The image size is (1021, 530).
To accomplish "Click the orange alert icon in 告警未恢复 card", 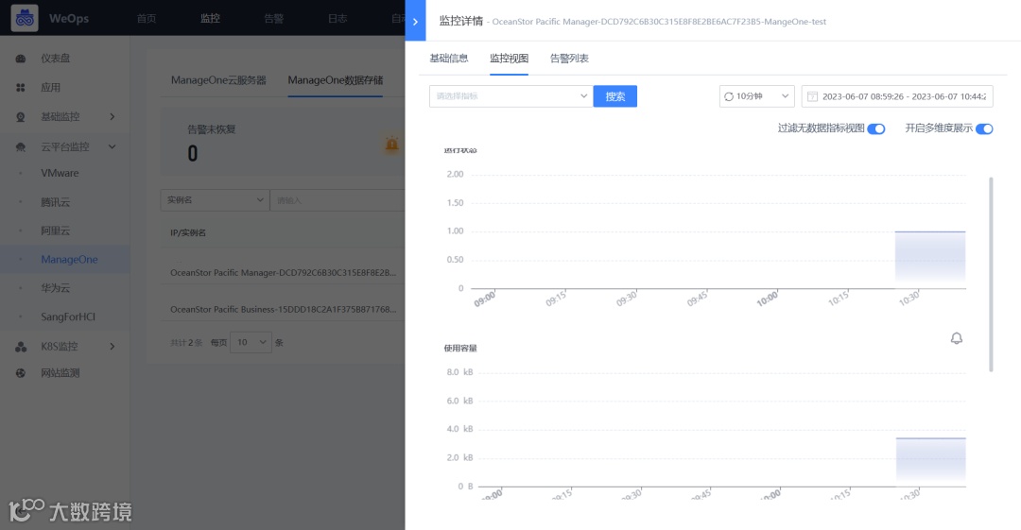I will tap(391, 144).
